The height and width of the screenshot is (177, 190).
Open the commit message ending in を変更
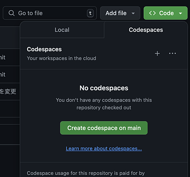click(8, 91)
